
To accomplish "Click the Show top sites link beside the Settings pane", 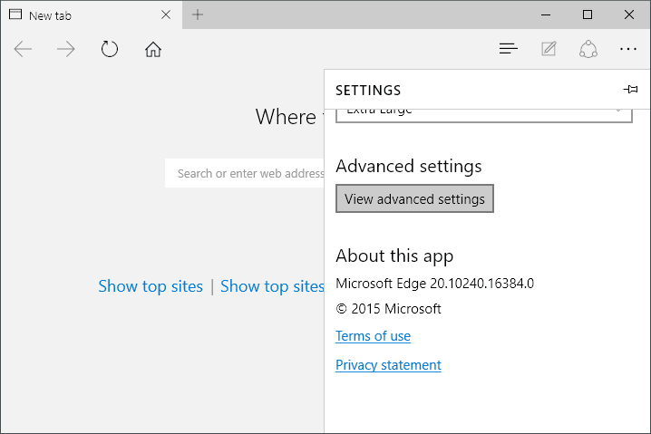I will (272, 286).
